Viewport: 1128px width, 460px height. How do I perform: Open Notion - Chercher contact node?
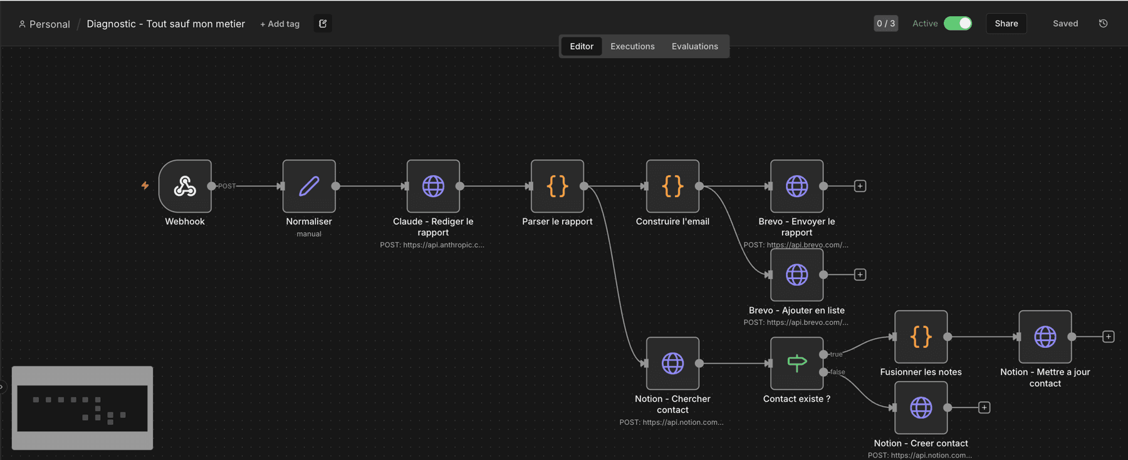pos(672,363)
